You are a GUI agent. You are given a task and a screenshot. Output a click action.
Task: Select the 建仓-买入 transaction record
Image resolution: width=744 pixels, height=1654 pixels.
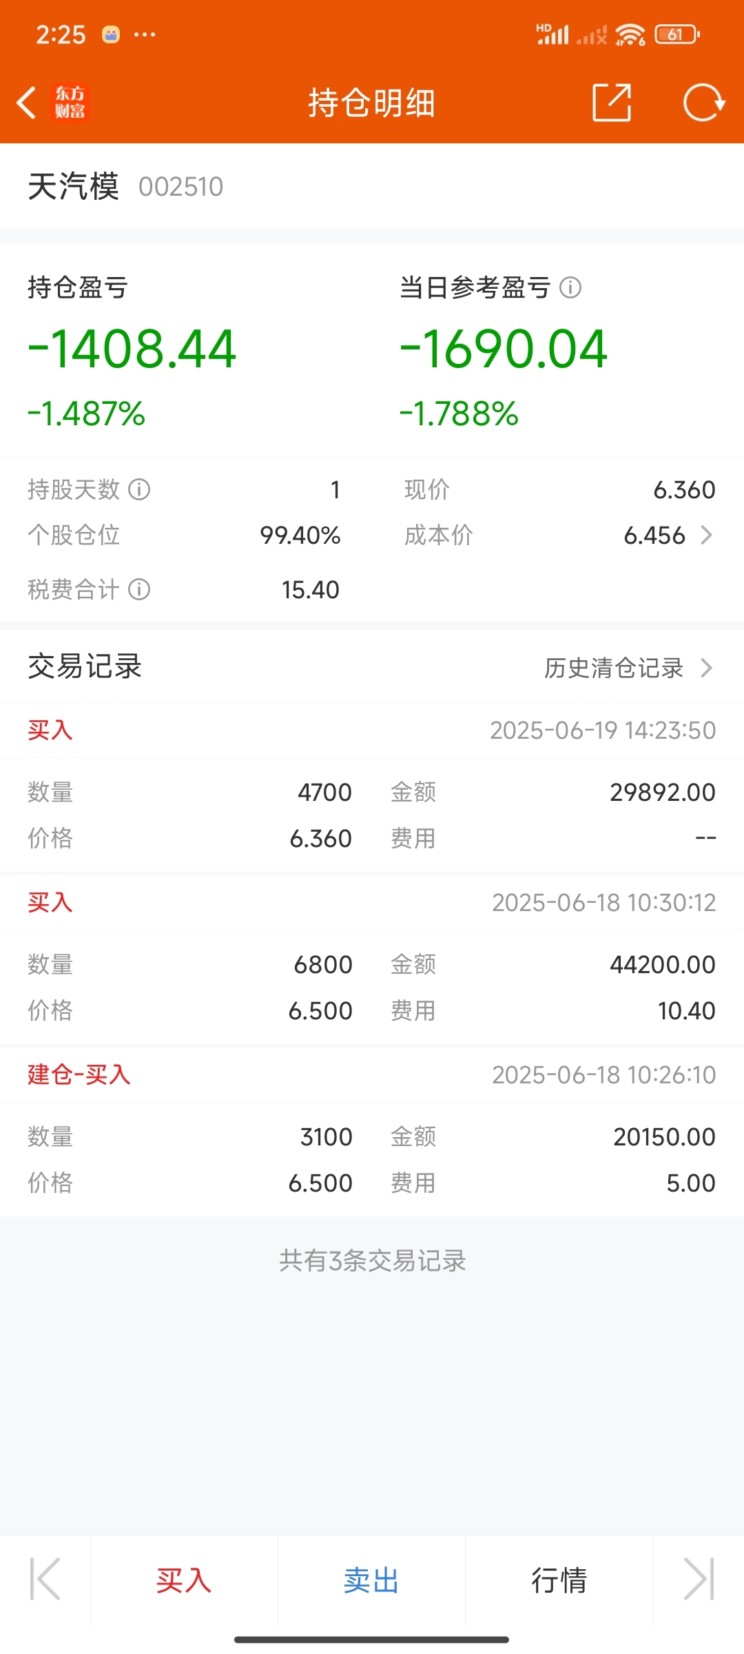point(372,1132)
